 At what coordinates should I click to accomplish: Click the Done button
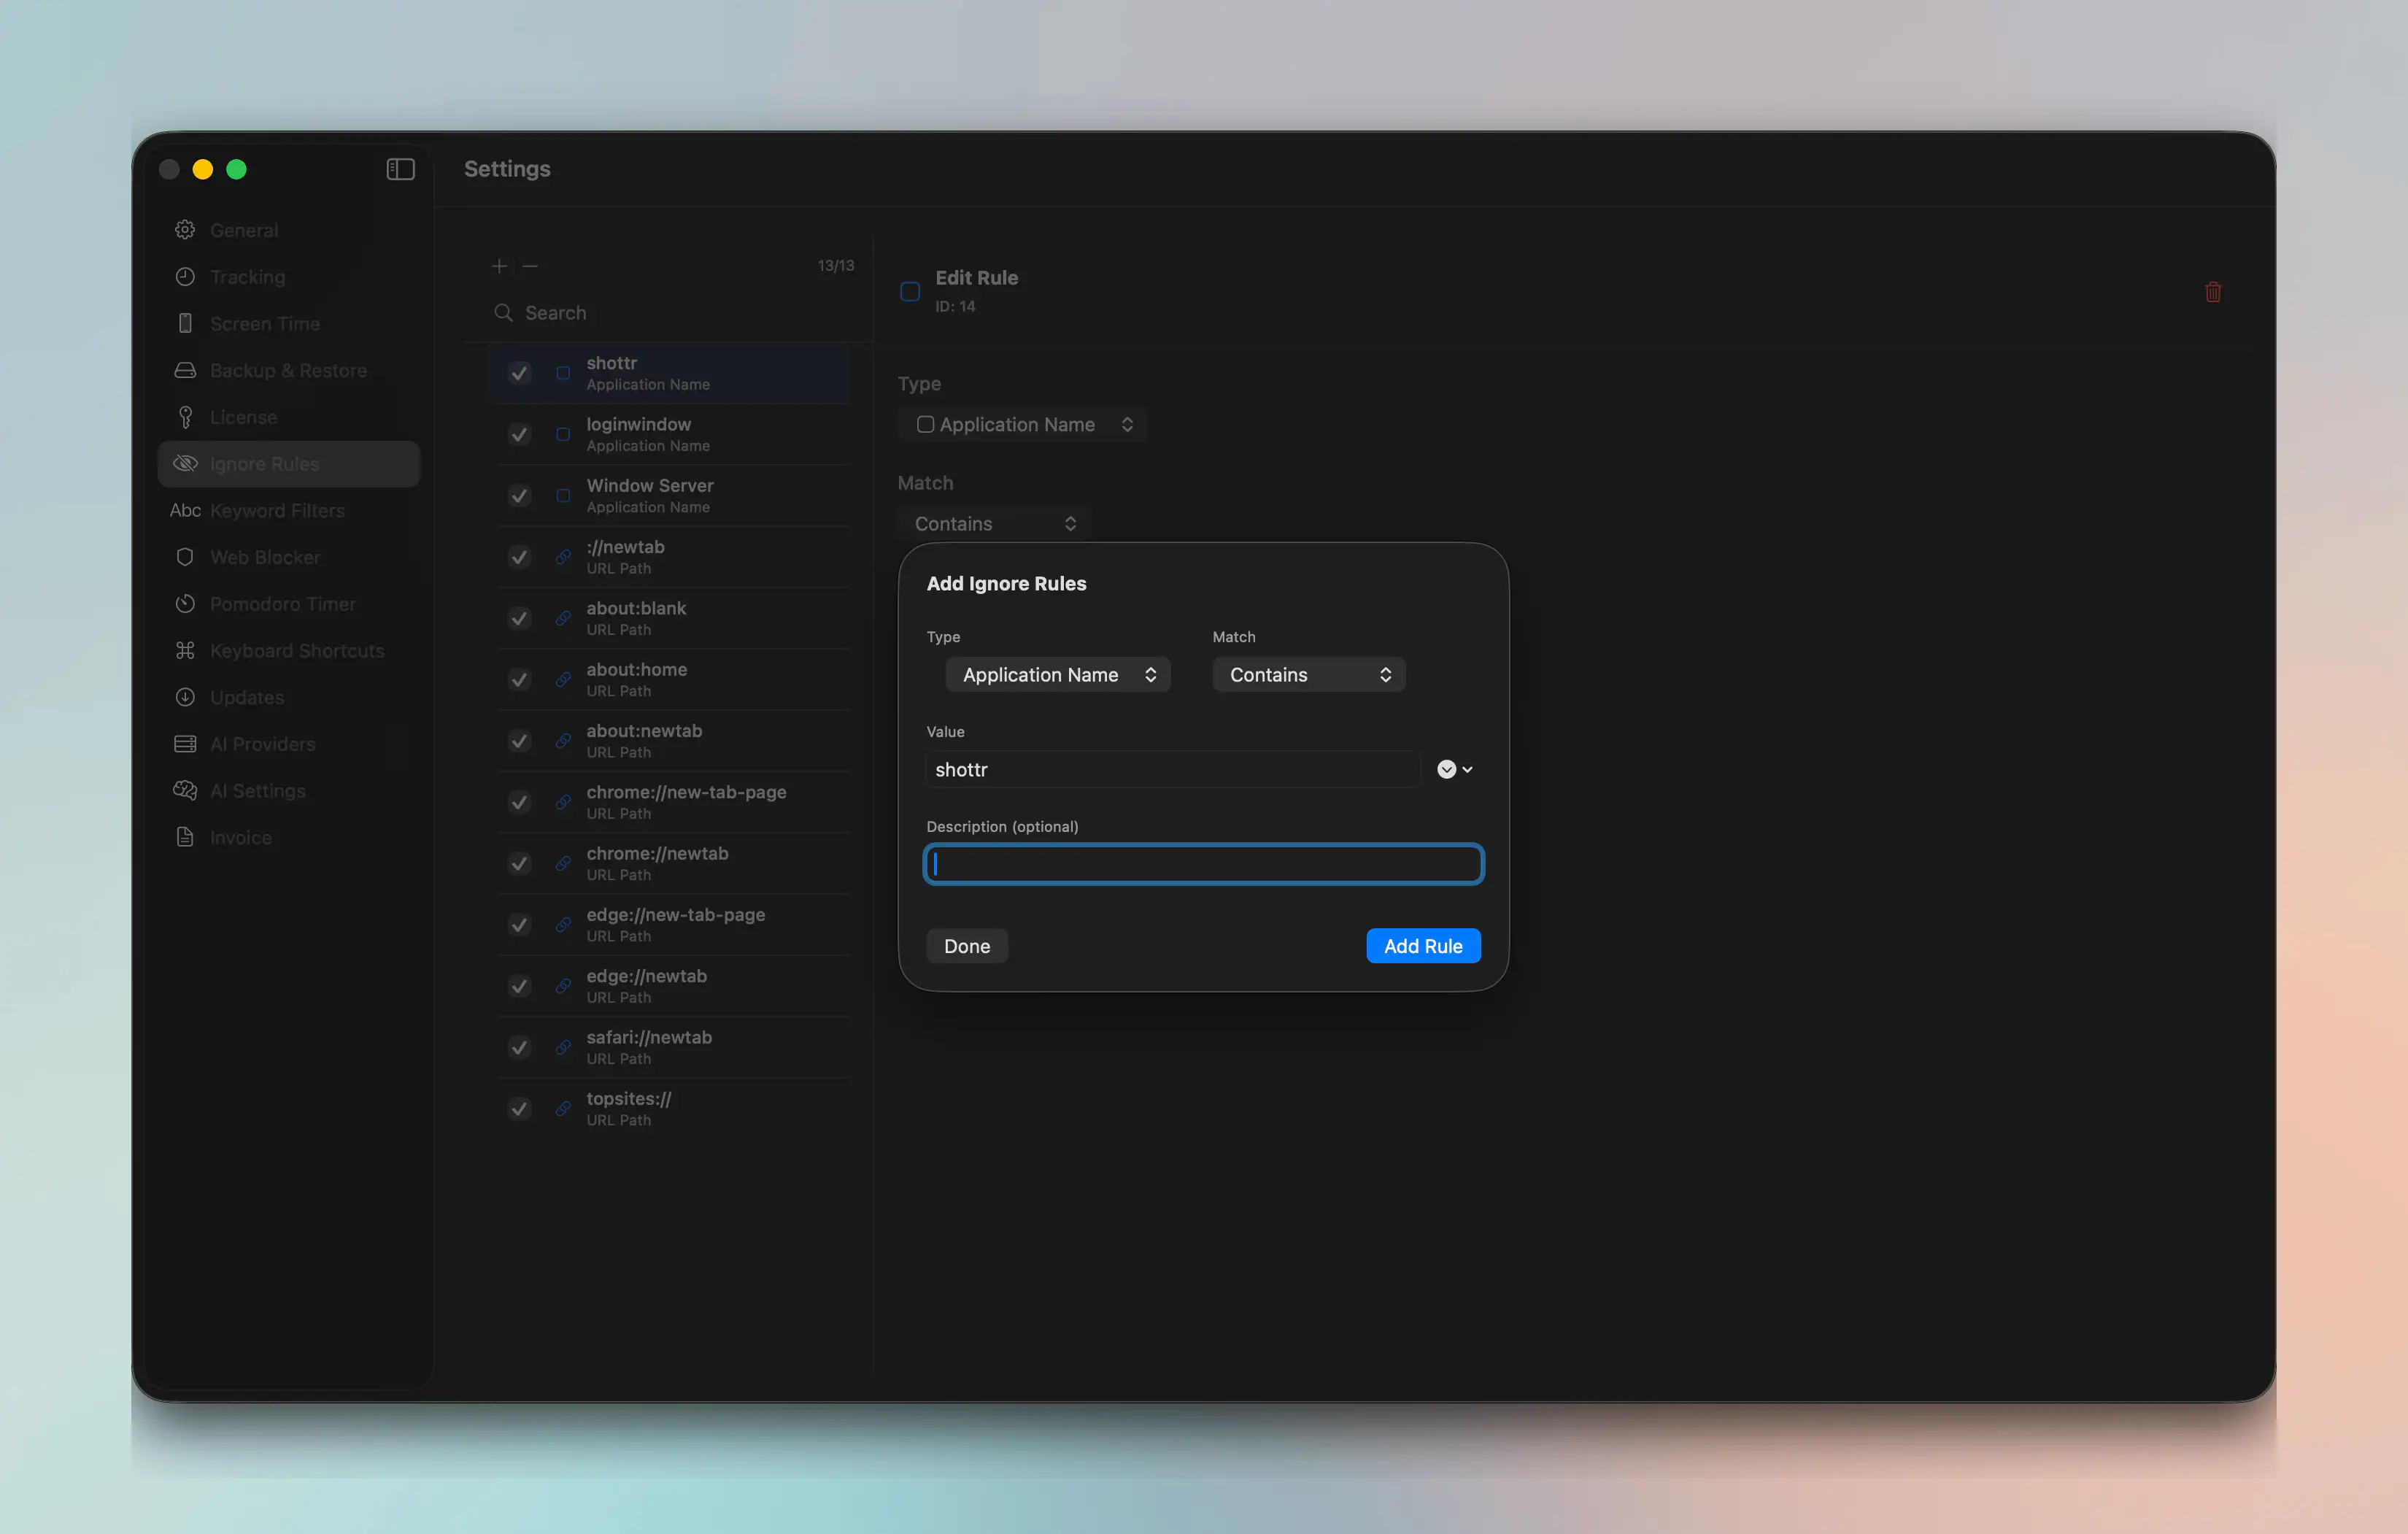pyautogui.click(x=967, y=946)
